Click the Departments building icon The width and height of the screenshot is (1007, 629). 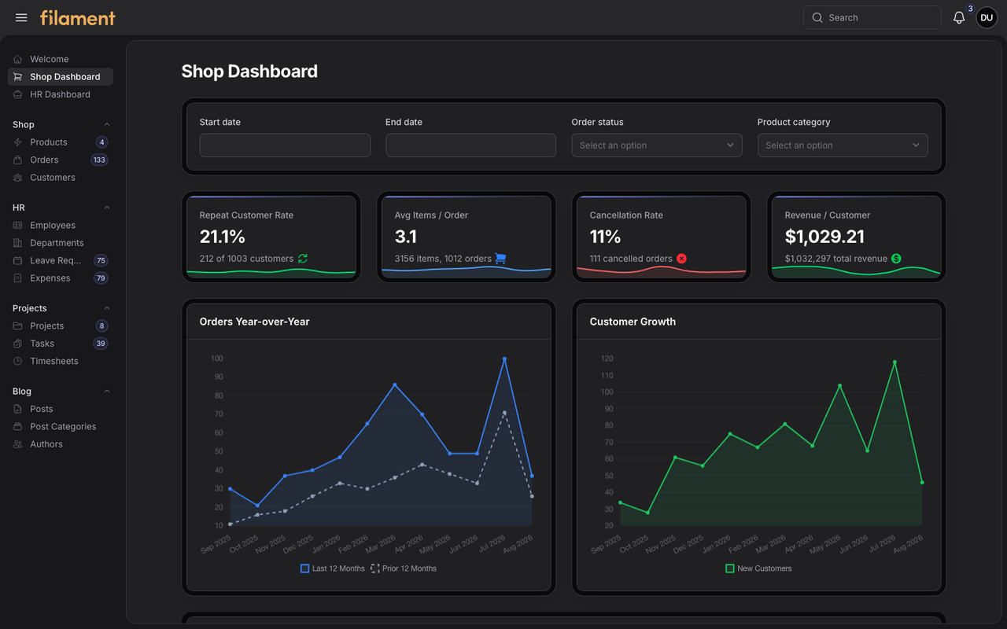18,243
